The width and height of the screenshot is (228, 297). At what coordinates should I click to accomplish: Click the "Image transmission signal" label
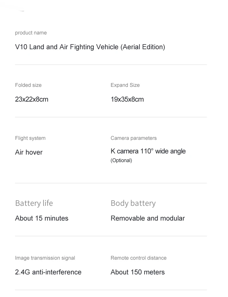[x=45, y=258]
